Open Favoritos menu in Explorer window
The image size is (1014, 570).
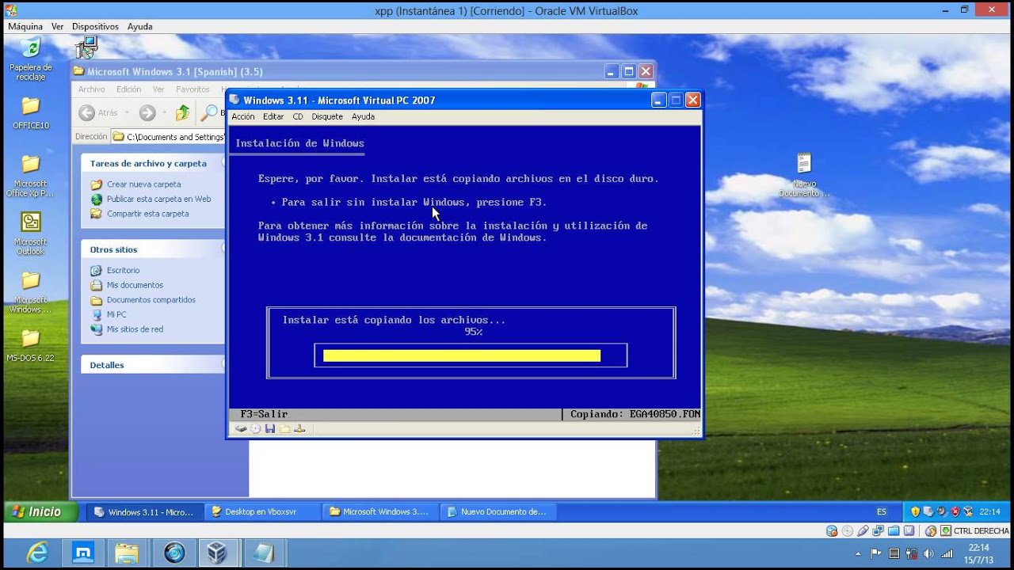193,89
